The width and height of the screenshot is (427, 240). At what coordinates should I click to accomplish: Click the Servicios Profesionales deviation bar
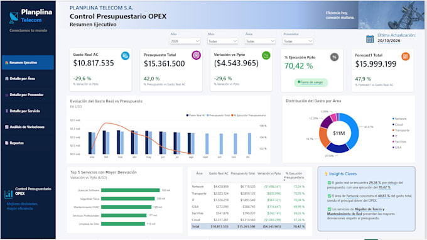[124, 215]
